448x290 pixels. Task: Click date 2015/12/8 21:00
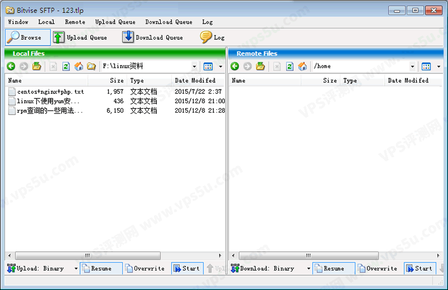pyautogui.click(x=200, y=101)
